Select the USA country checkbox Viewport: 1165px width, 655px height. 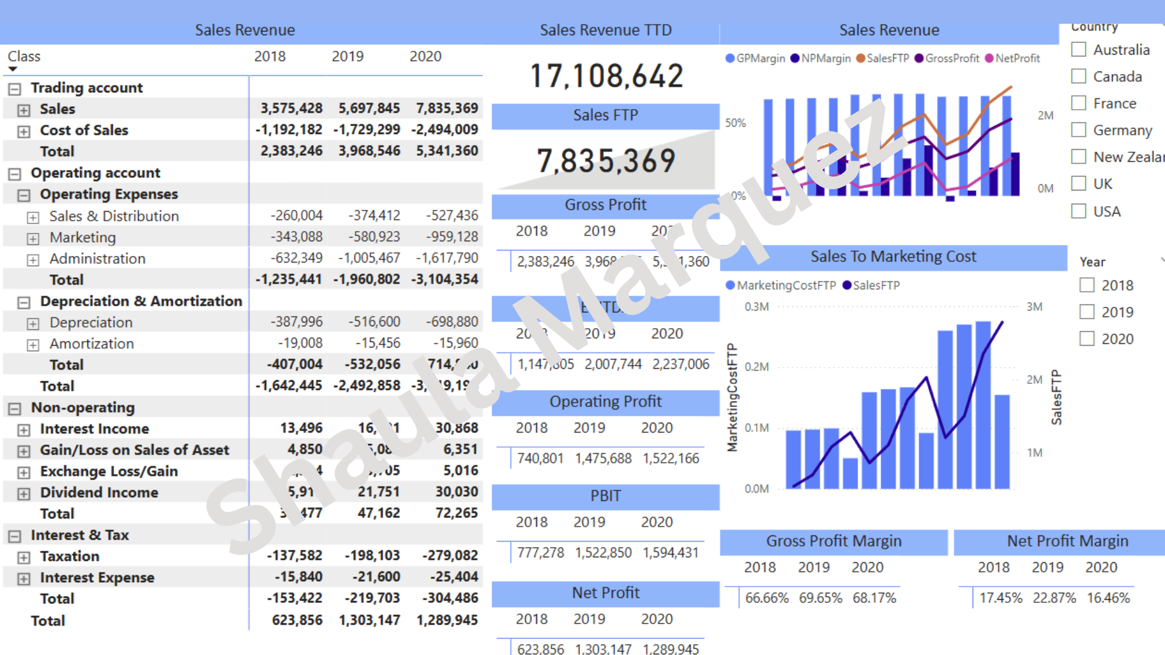(1078, 211)
